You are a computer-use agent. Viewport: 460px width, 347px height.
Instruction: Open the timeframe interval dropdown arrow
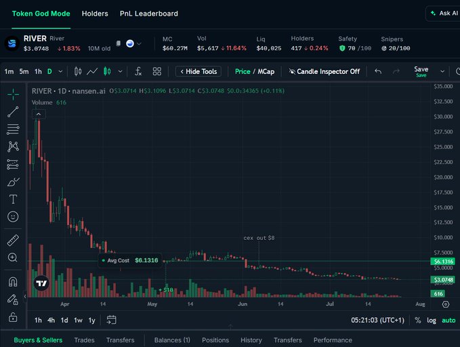point(60,71)
